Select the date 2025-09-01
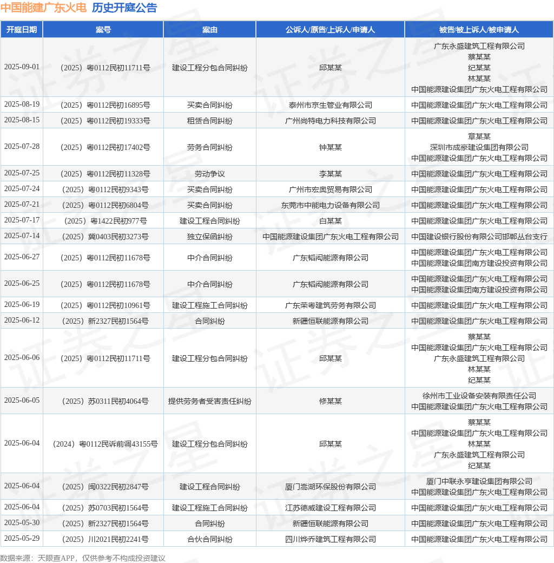The width and height of the screenshot is (554, 563). click(22, 67)
